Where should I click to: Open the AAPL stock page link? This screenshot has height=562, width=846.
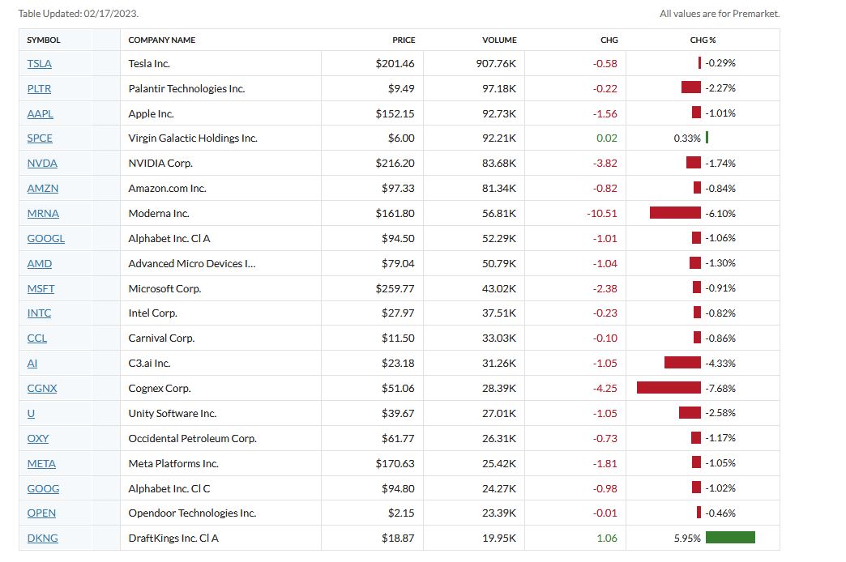[40, 113]
